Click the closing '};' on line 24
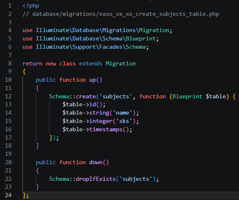239x200 pixels. click(x=25, y=195)
